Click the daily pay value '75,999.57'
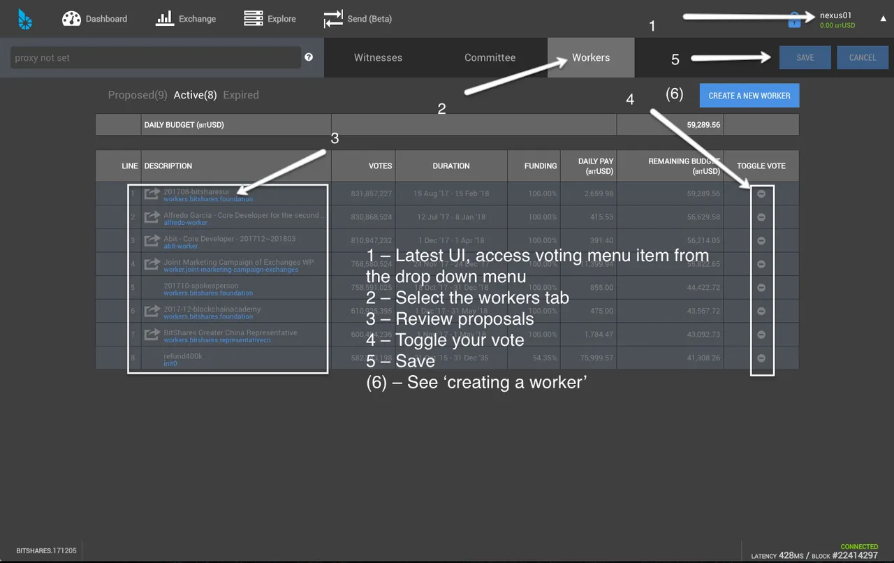This screenshot has width=894, height=563. (596, 358)
